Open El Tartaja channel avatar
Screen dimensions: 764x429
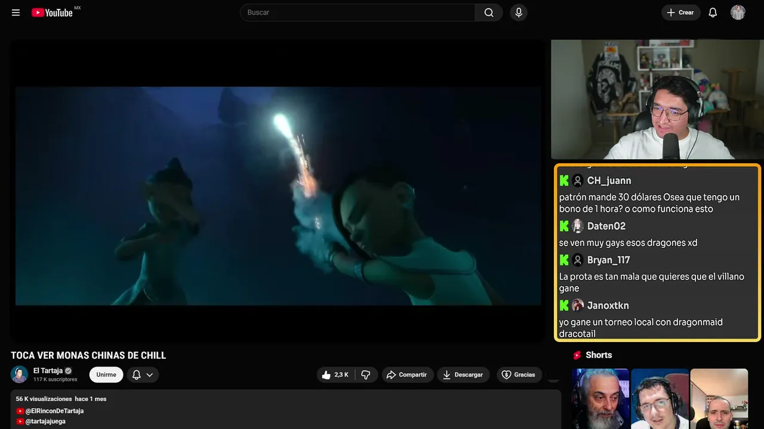pyautogui.click(x=20, y=374)
